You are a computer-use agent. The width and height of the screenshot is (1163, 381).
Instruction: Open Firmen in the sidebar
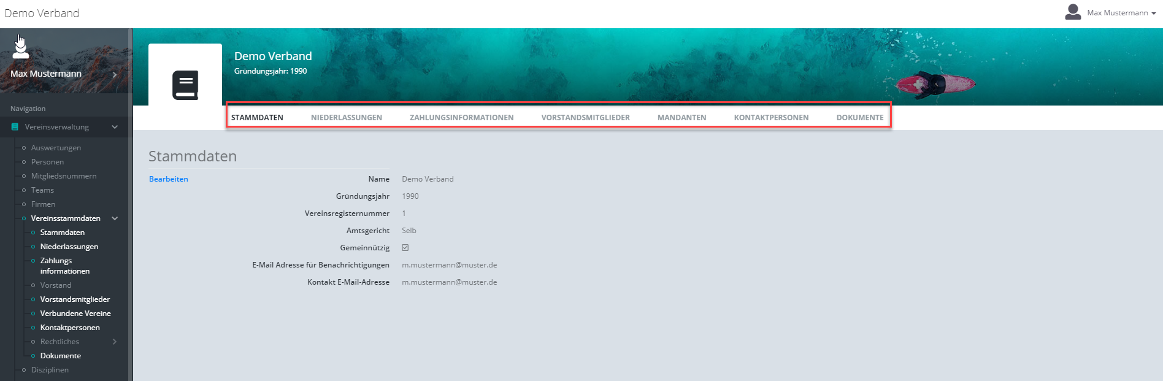[43, 204]
